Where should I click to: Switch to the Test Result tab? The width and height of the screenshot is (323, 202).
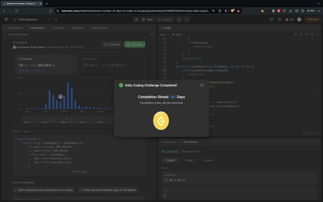[188, 142]
